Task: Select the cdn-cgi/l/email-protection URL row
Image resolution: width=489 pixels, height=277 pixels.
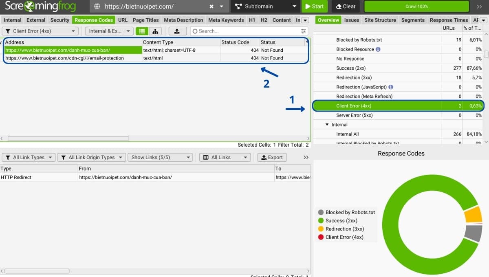Action: pos(156,58)
